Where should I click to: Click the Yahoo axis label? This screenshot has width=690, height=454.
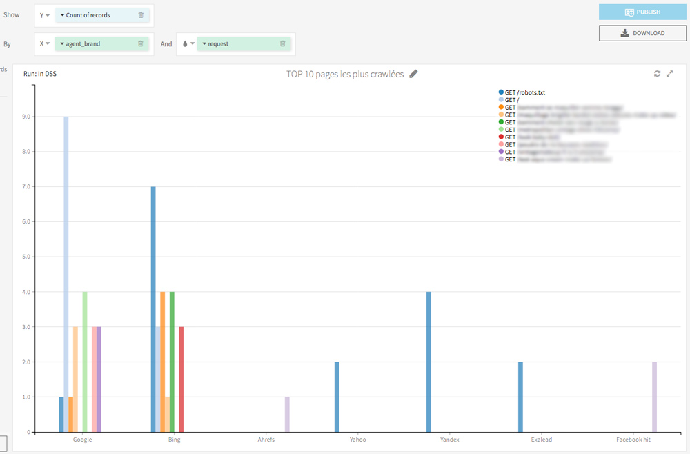pos(357,440)
